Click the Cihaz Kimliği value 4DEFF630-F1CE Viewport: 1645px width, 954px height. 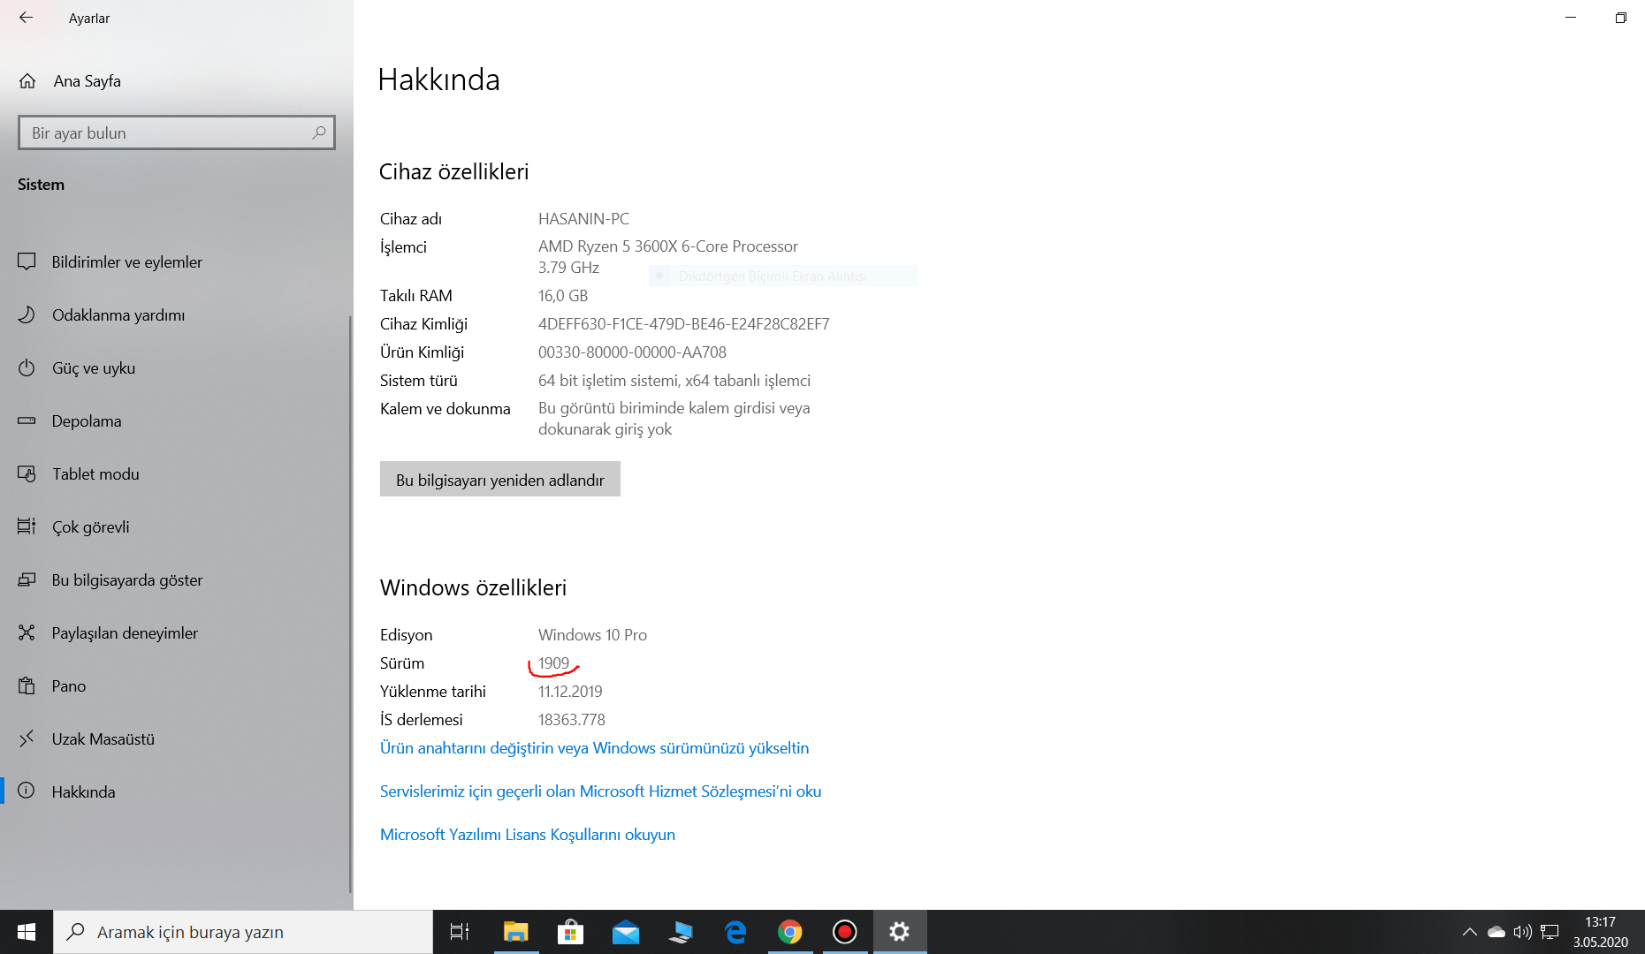click(683, 324)
